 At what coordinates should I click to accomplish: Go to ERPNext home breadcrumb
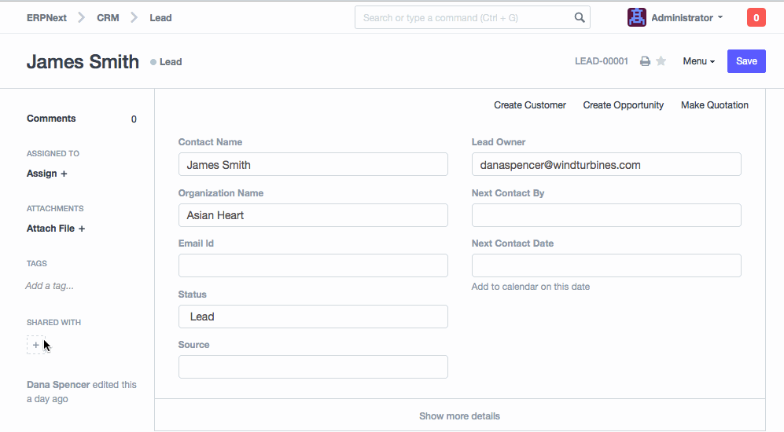click(46, 17)
